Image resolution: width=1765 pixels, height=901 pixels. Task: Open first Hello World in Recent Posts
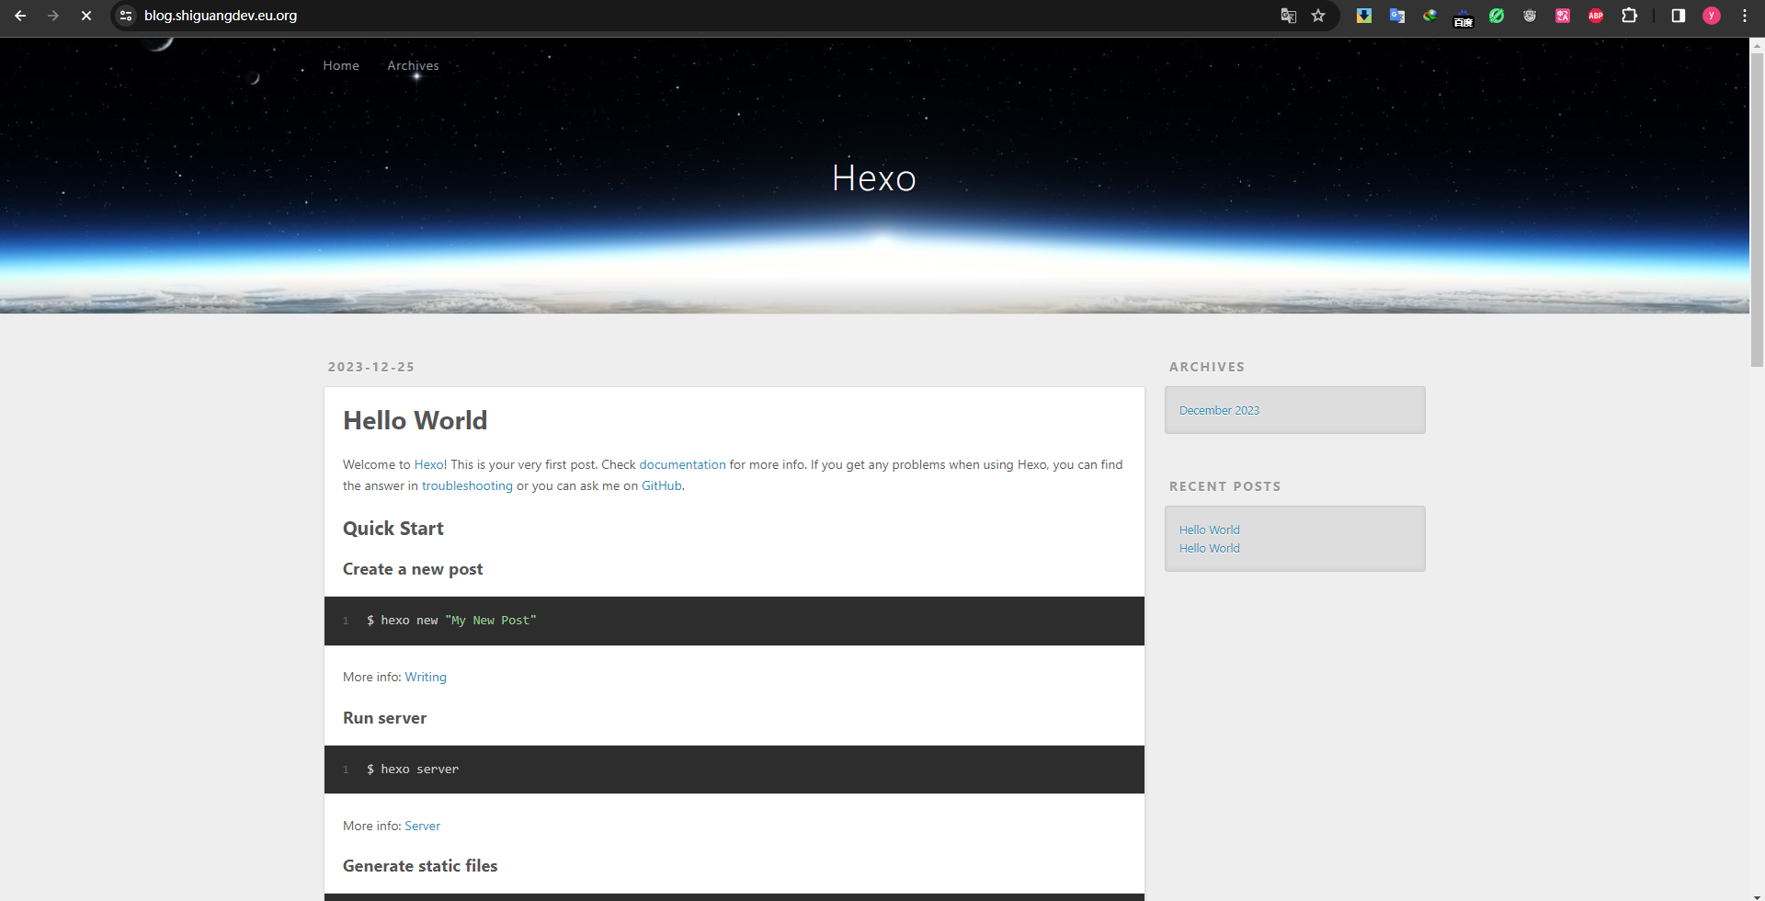[x=1210, y=530]
